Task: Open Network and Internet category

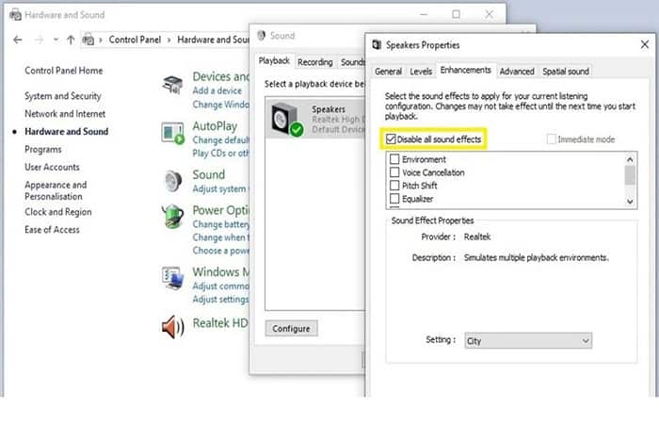Action: (65, 114)
